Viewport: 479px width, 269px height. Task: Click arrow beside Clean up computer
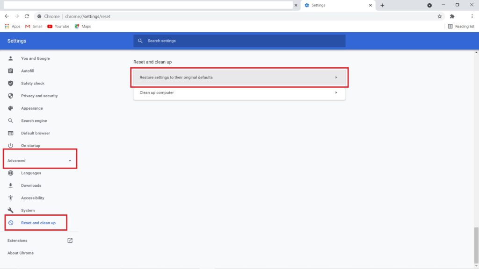coord(336,93)
